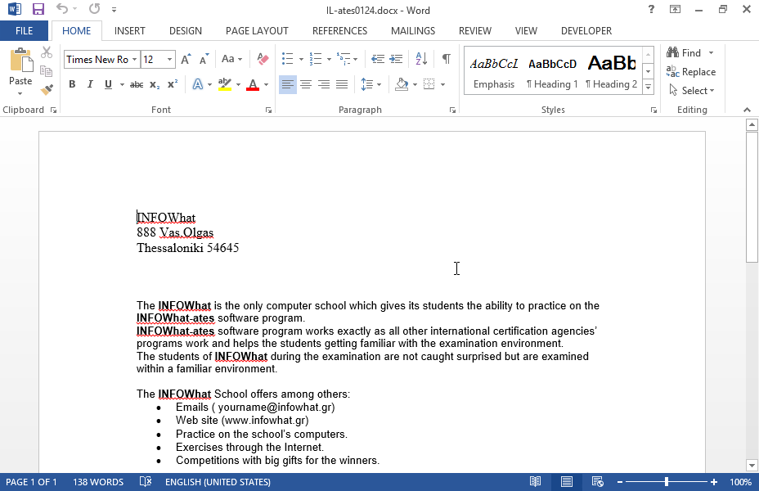Open the Select dropdown in Editing
Viewport: 759px width, 491px height.
pos(692,91)
